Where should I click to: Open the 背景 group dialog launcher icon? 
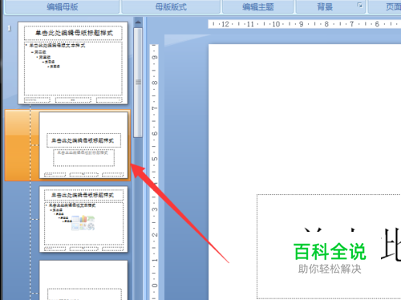click(x=360, y=5)
